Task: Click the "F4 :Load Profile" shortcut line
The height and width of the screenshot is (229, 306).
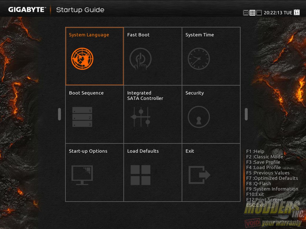Action: pos(264,167)
